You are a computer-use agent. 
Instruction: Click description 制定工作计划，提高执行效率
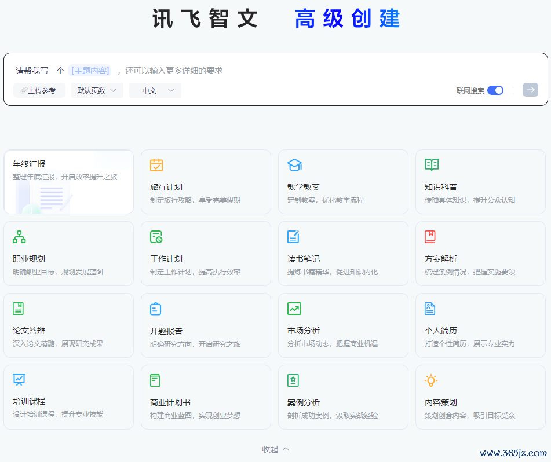click(x=195, y=272)
